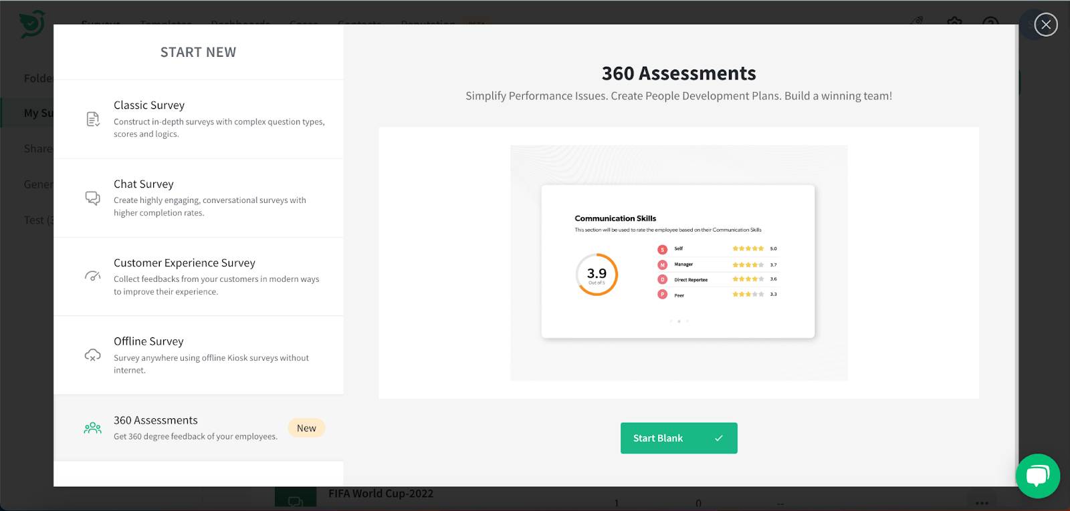Click 'Collect feedbacks from your customers' text

coord(217,285)
